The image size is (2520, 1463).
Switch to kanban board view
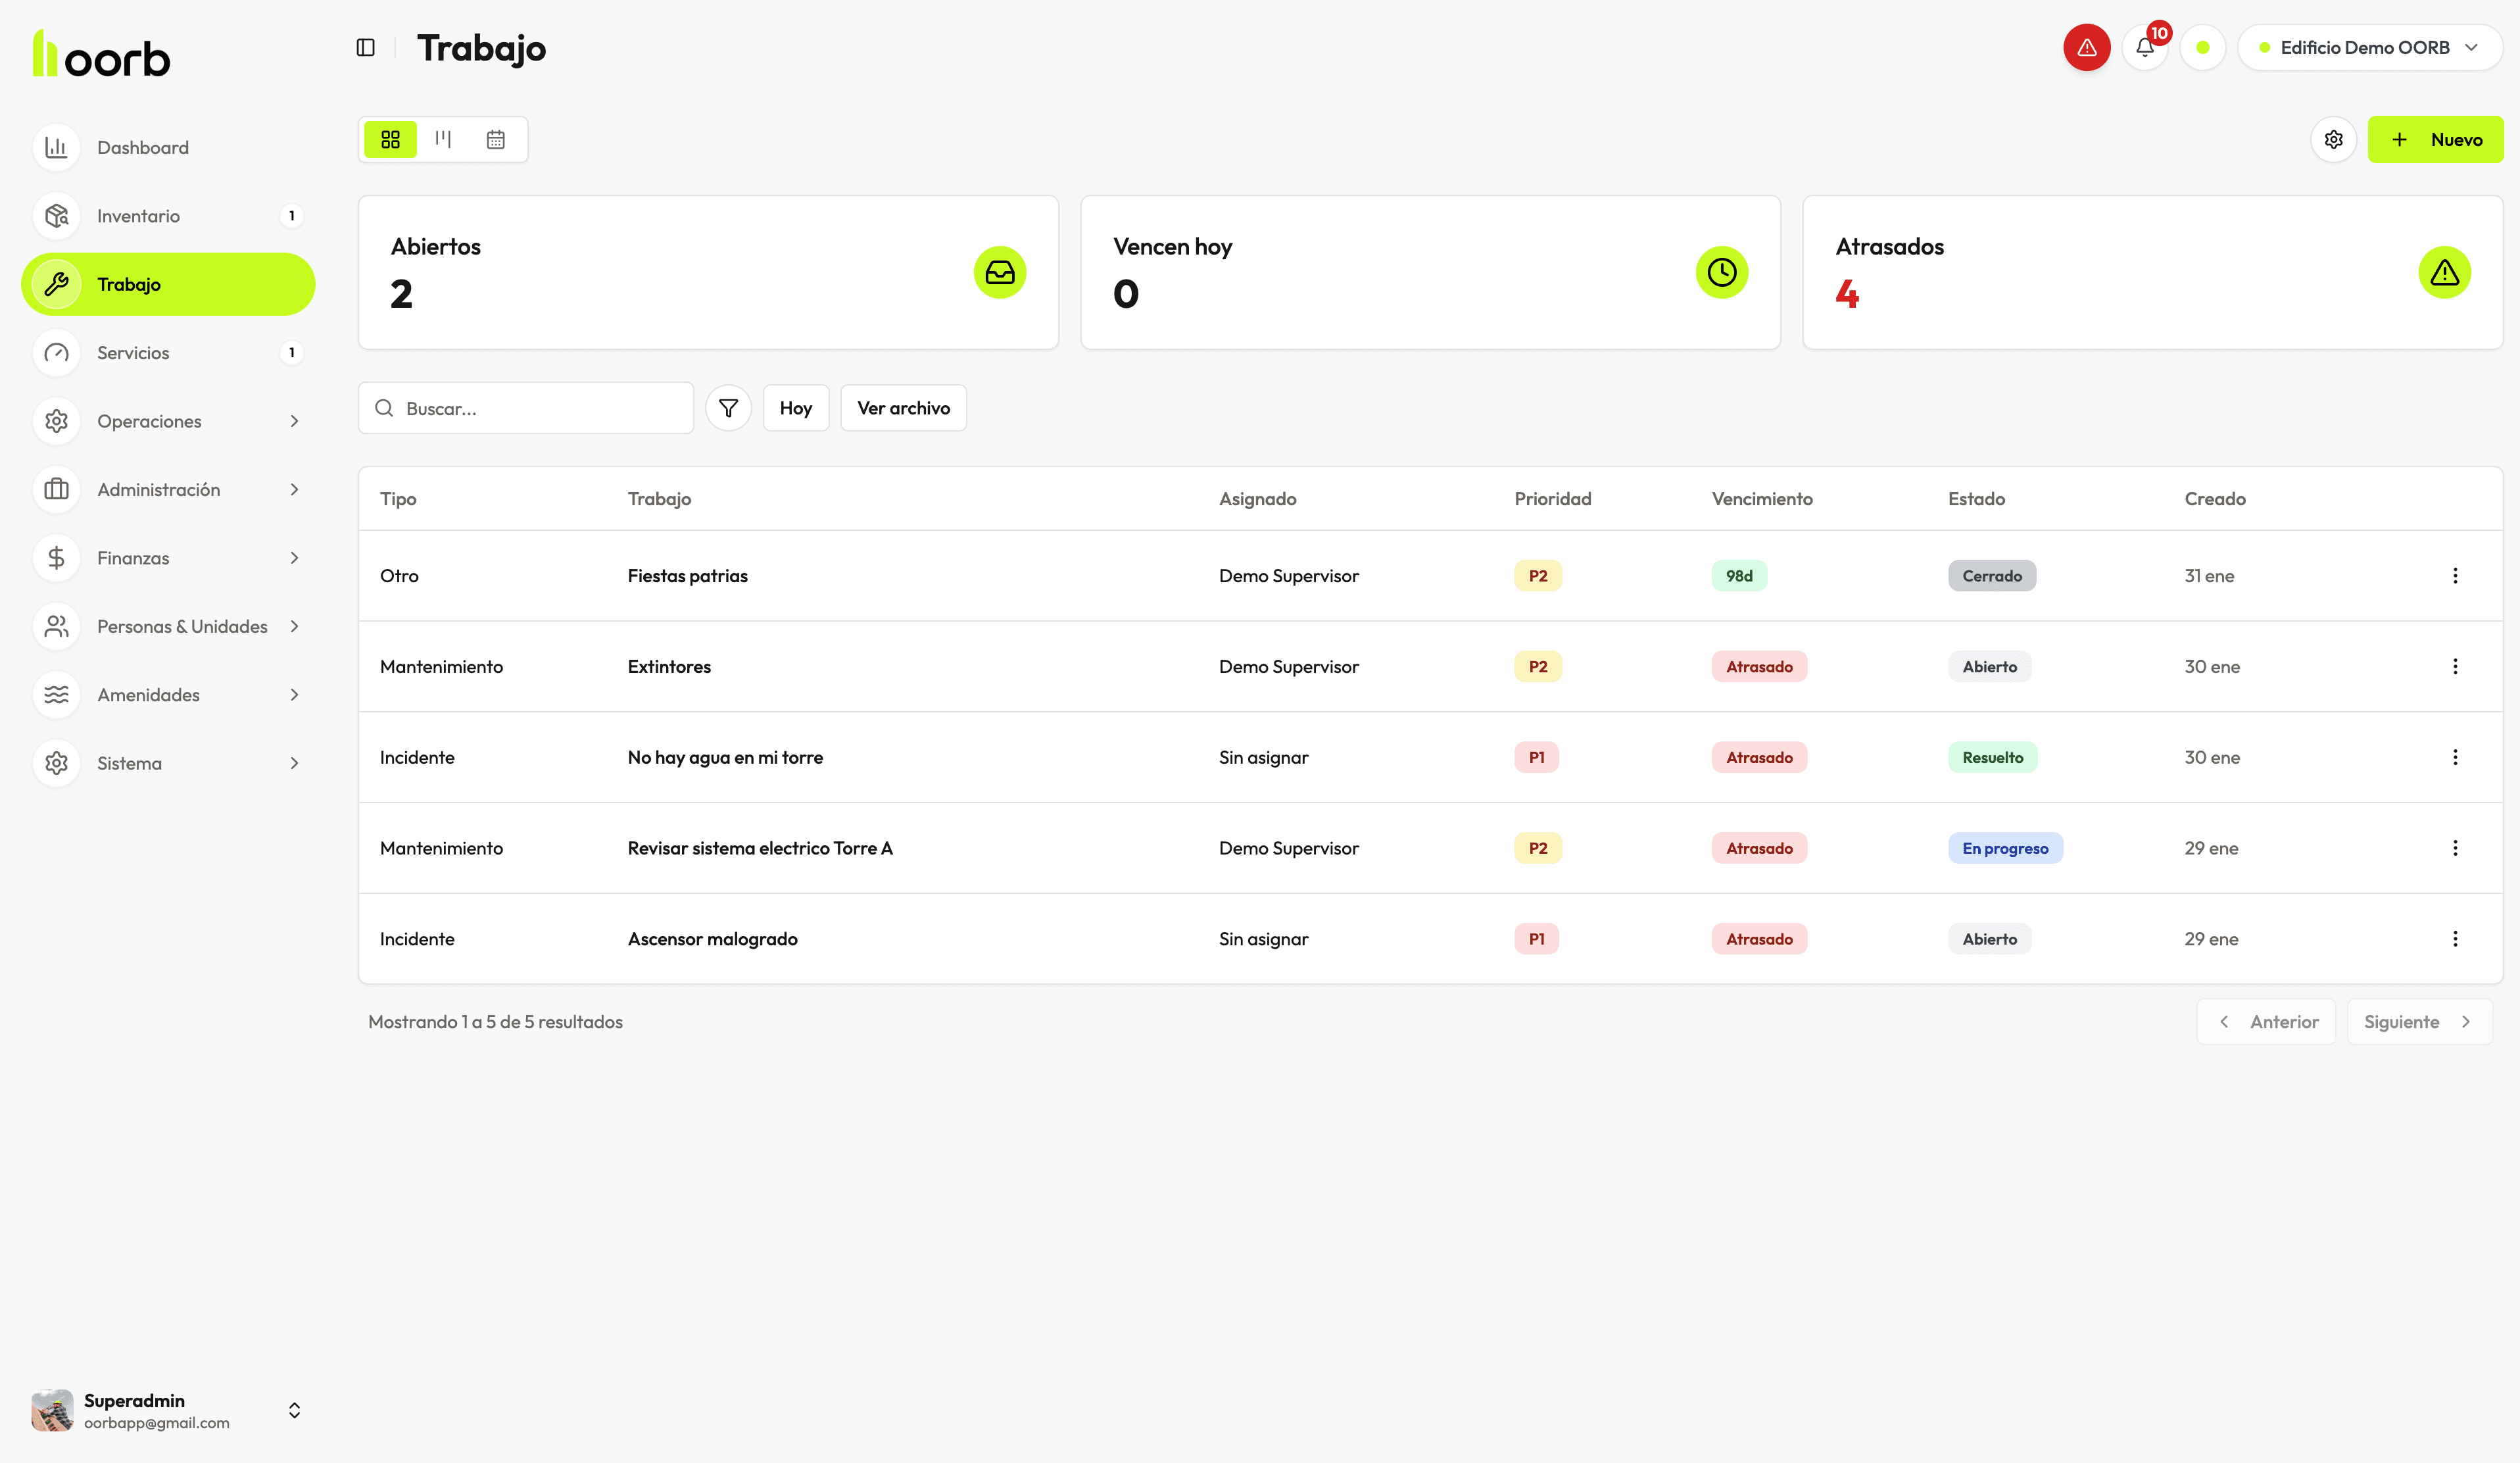tap(443, 139)
